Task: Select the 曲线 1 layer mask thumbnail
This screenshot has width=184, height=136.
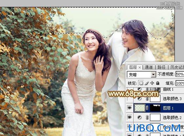Action: [x=155, y=90]
